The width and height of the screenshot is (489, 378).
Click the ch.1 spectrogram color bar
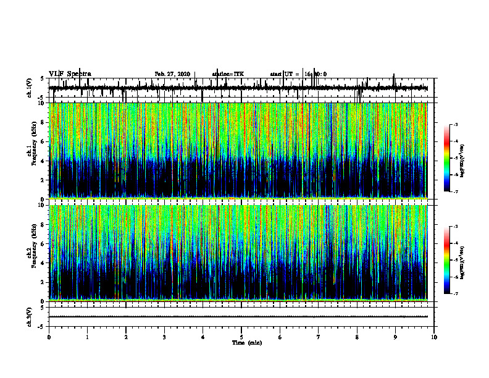tap(446, 158)
